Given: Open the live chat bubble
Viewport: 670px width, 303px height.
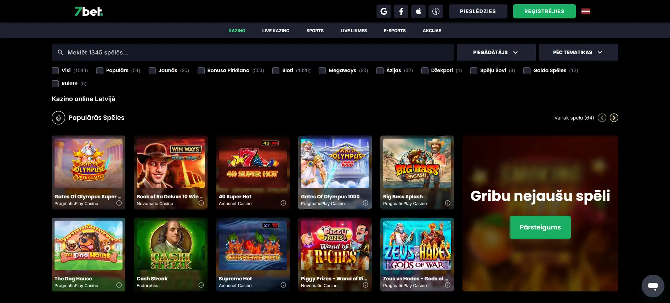Looking at the screenshot, I should 653,286.
